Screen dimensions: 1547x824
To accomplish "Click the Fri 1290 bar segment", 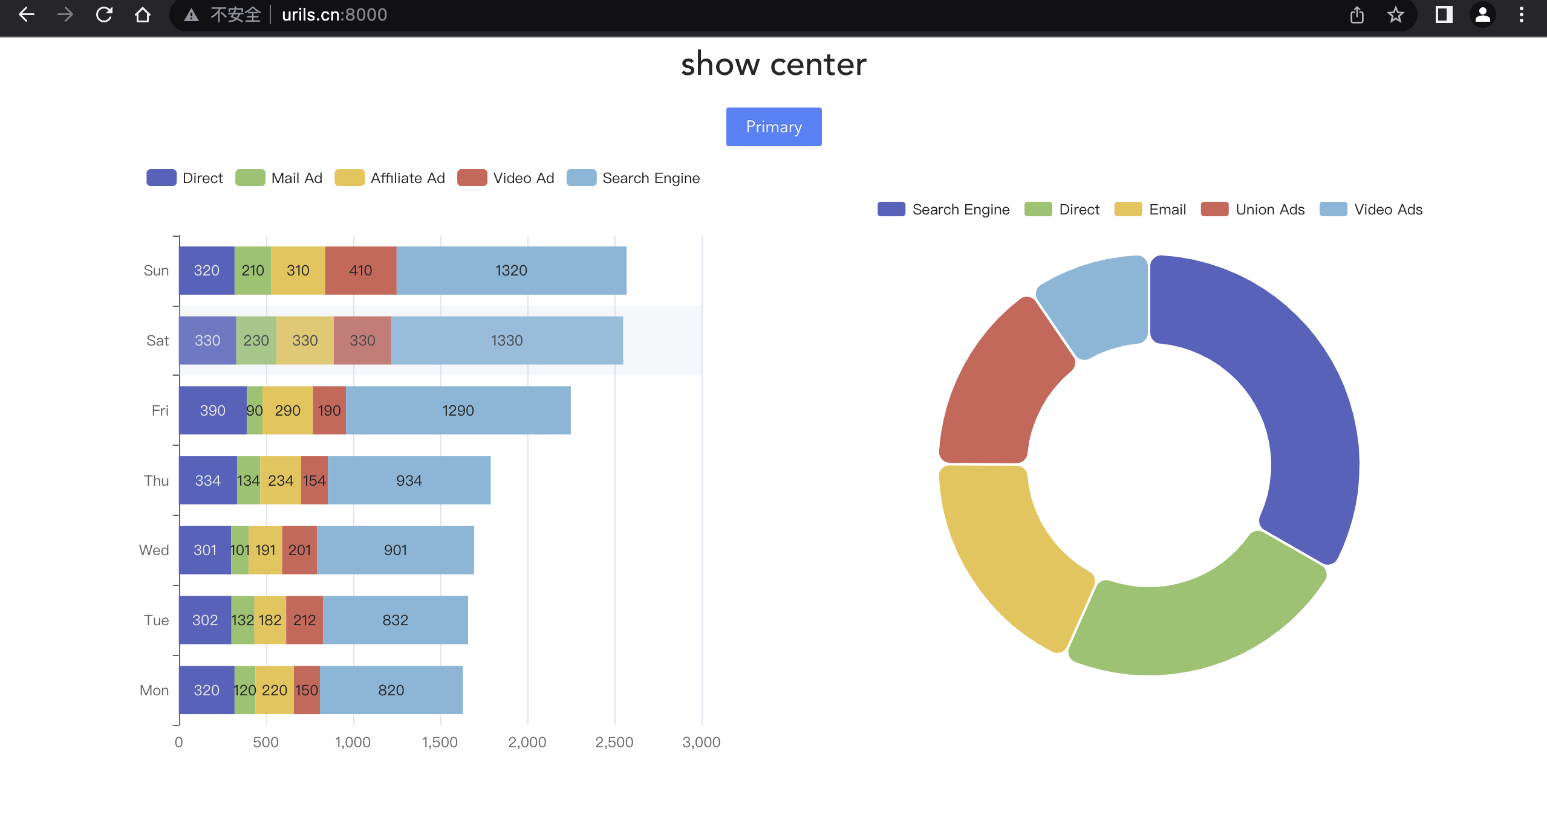I will (458, 411).
